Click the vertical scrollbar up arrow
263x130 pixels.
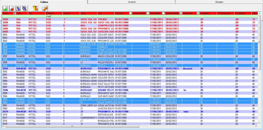(x=259, y=13)
